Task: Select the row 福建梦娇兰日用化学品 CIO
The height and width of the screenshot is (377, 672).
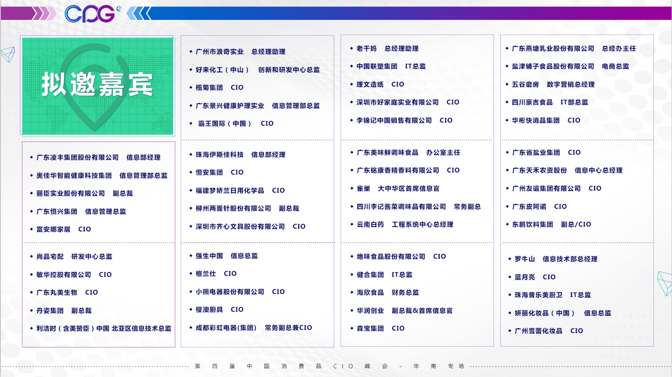Action: (237, 190)
